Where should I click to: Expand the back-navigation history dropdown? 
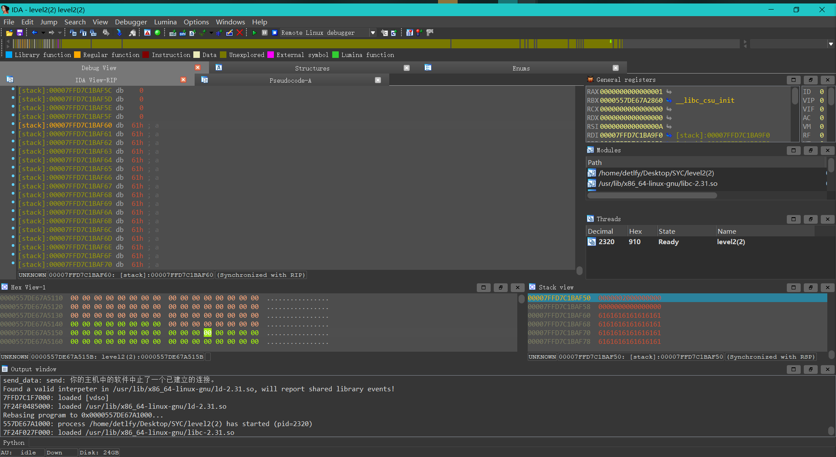click(x=43, y=33)
